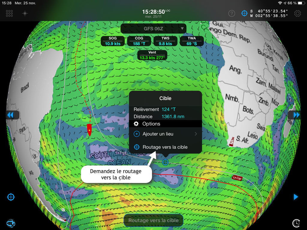Tap the TWS 9.8 kts readout

click(165, 41)
